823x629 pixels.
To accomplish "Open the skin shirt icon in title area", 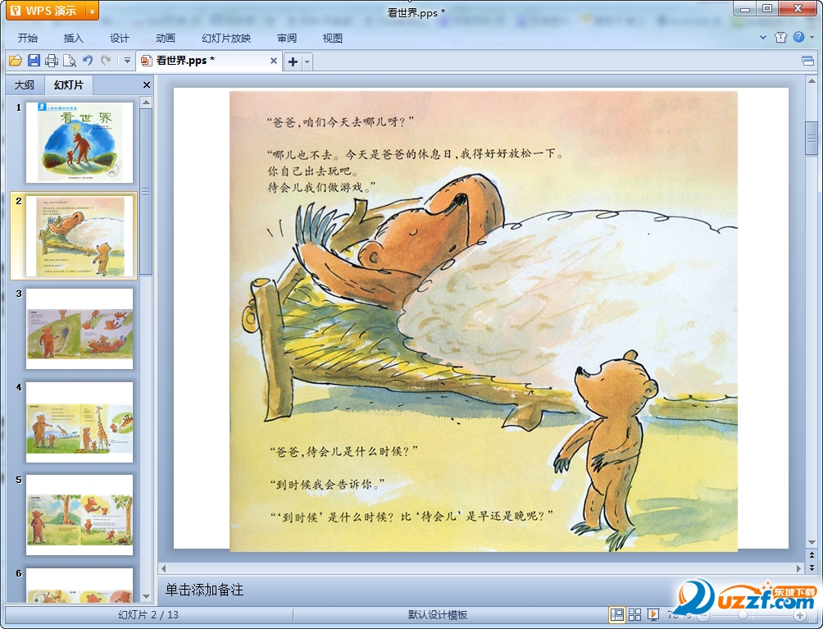I will coord(780,37).
